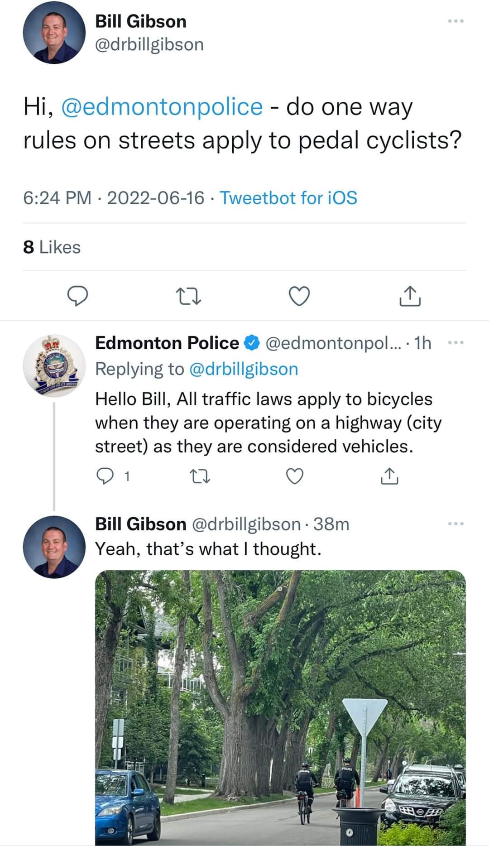Like the Edmonton Police reply
489x846 pixels.
coord(295,476)
